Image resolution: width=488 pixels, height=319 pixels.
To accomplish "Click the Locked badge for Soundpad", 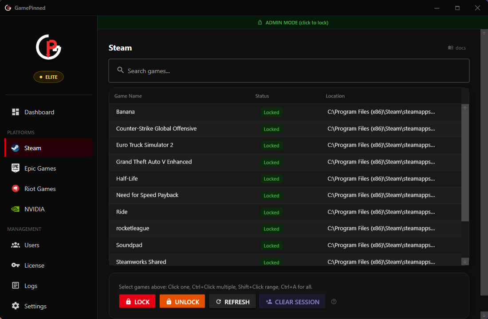I will pyautogui.click(x=272, y=245).
